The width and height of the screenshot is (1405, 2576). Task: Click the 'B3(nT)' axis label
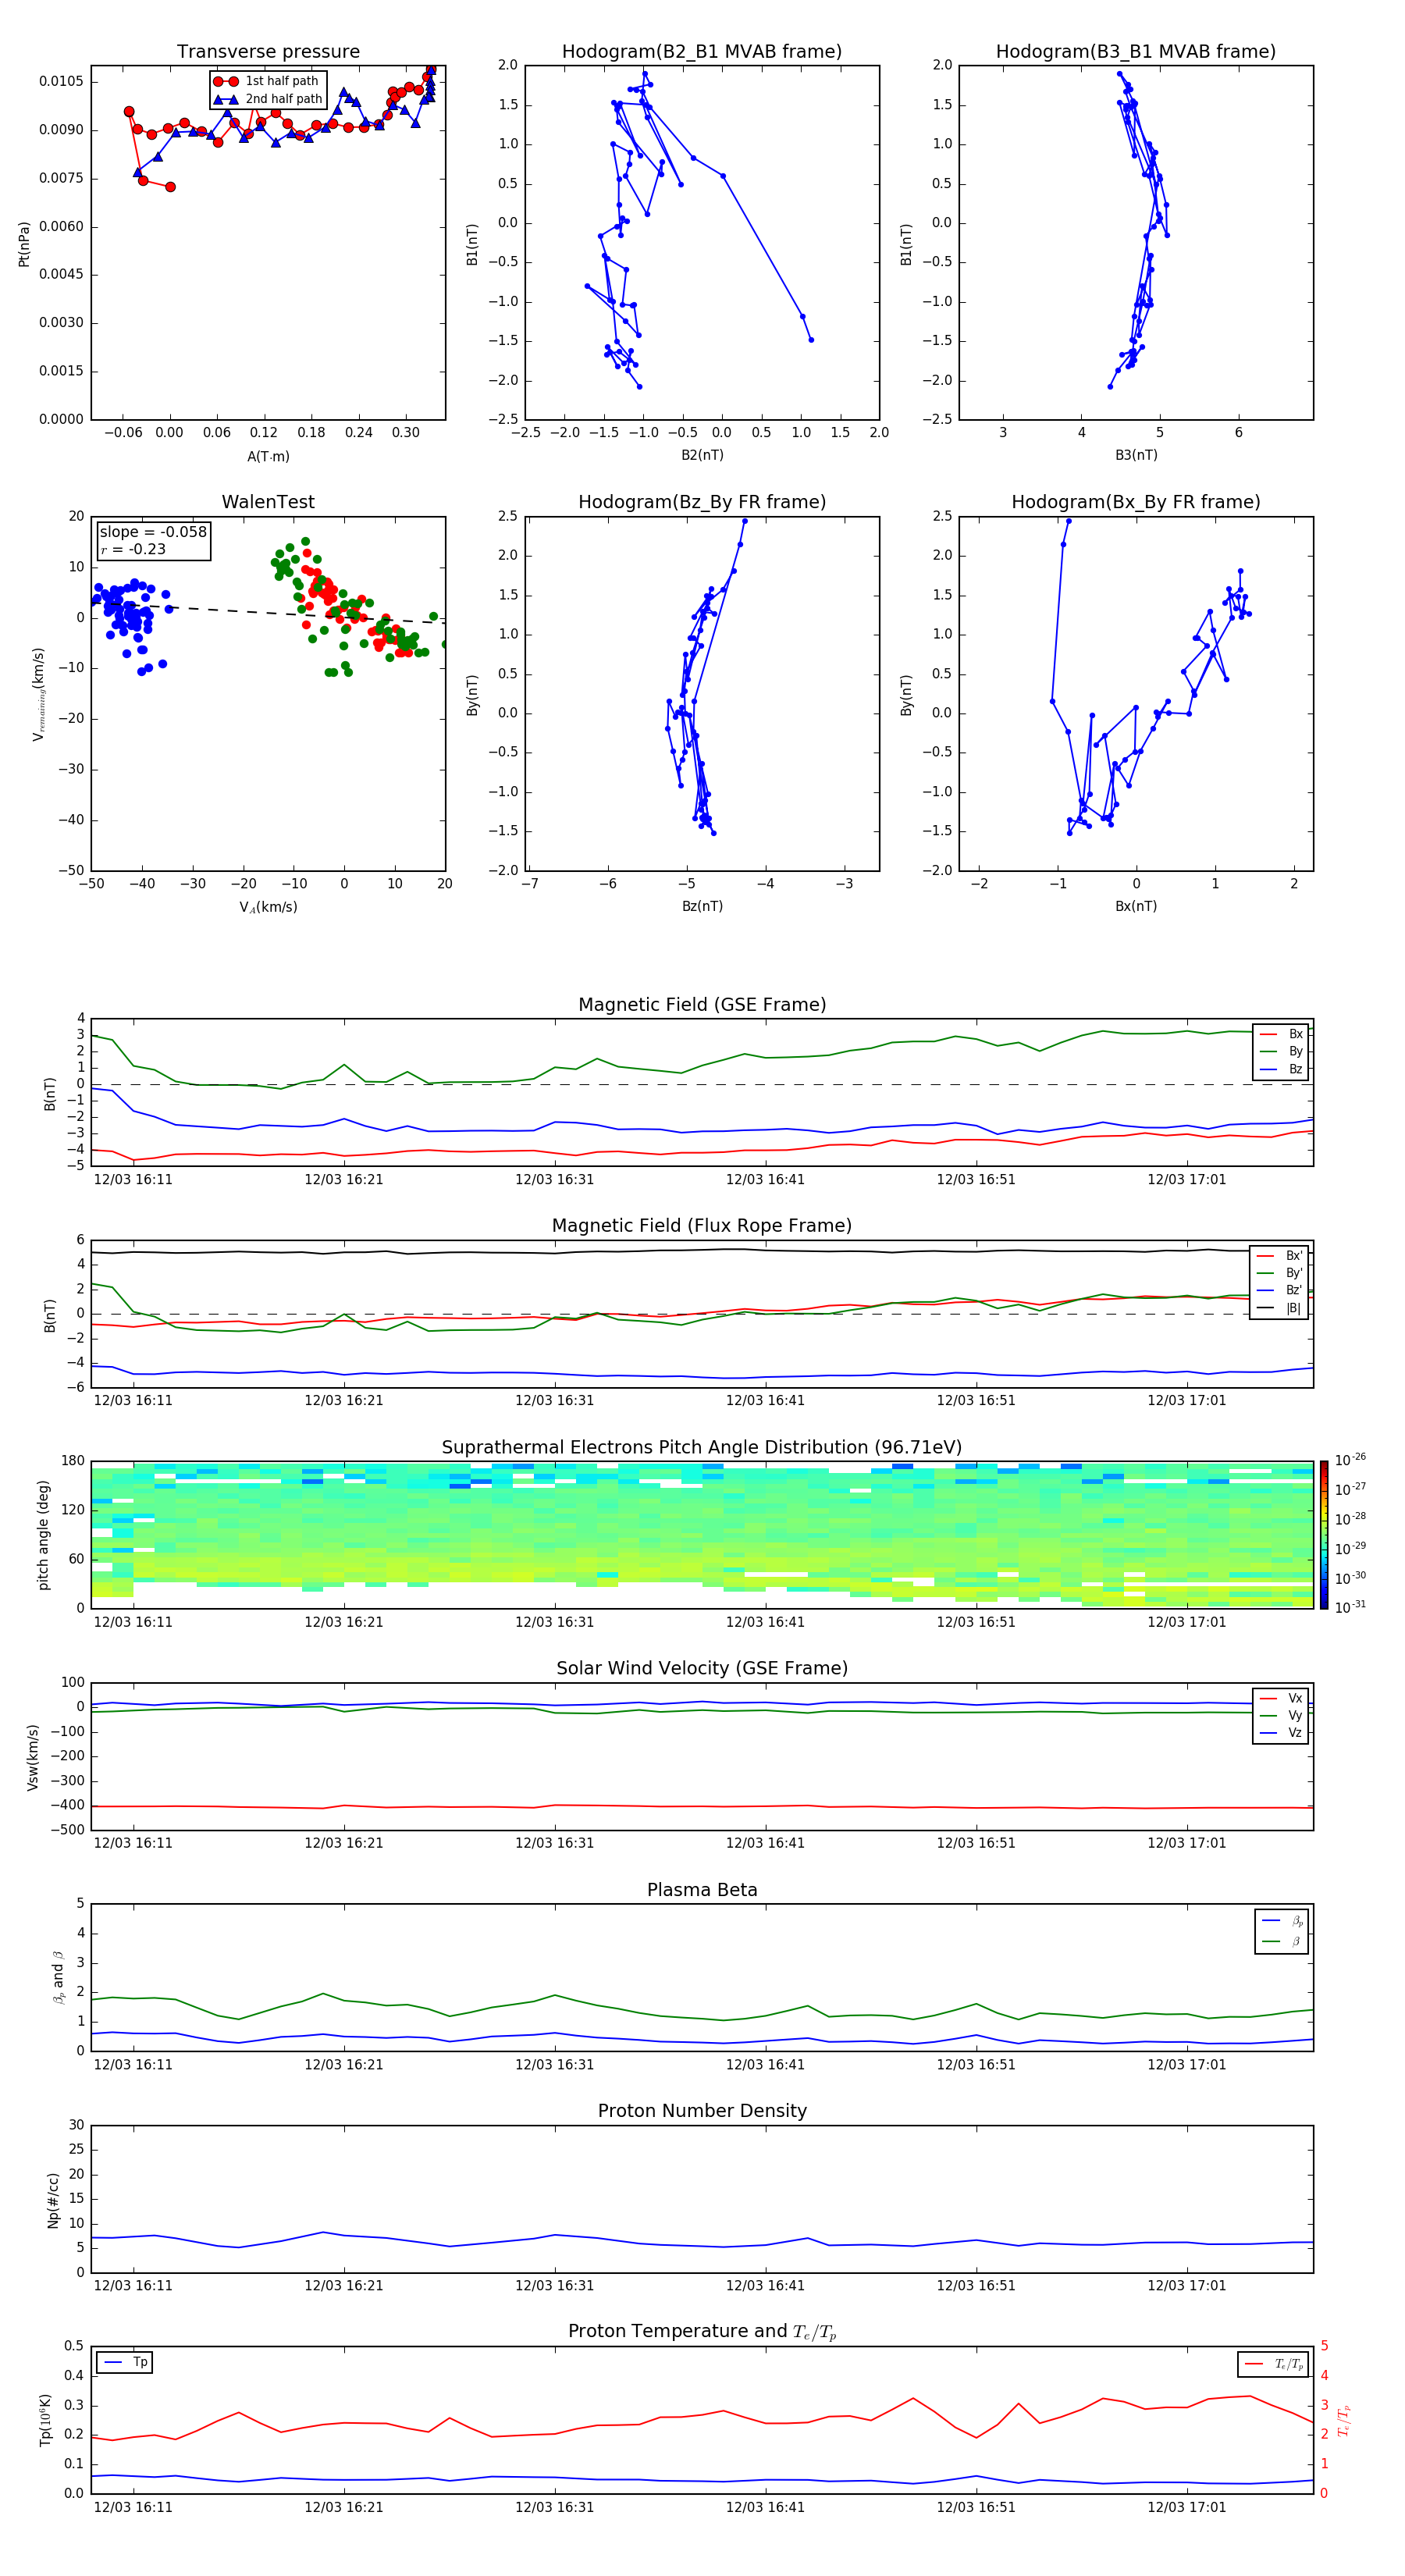1136,455
